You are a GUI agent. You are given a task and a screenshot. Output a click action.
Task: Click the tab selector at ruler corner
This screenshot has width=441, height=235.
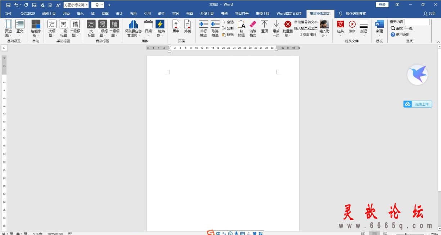point(4,48)
